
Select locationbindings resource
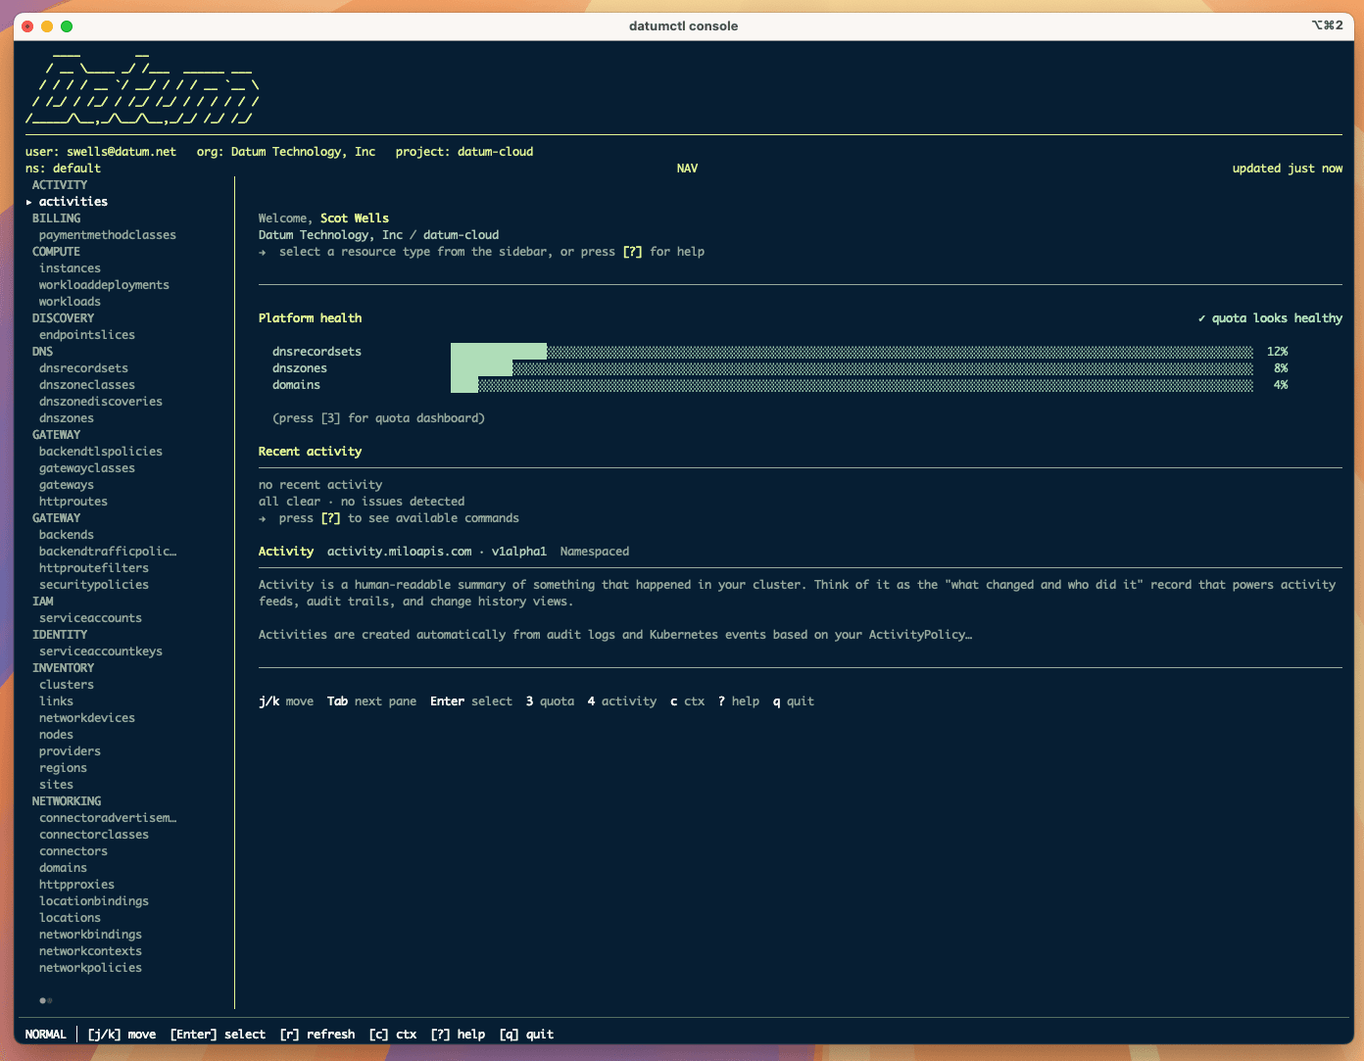click(94, 901)
